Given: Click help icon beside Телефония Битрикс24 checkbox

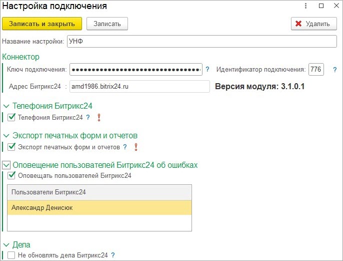Looking at the screenshot, I should tap(87, 117).
